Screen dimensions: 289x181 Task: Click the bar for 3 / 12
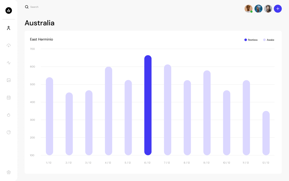(89, 123)
